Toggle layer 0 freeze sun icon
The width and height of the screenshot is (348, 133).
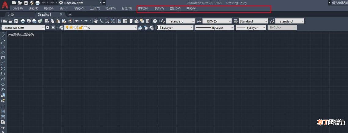pos(71,27)
